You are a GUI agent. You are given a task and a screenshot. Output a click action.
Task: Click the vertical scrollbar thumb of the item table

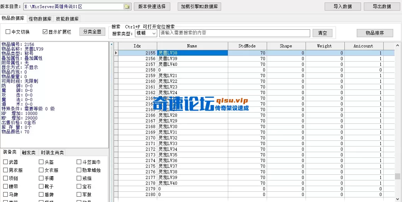397,176
